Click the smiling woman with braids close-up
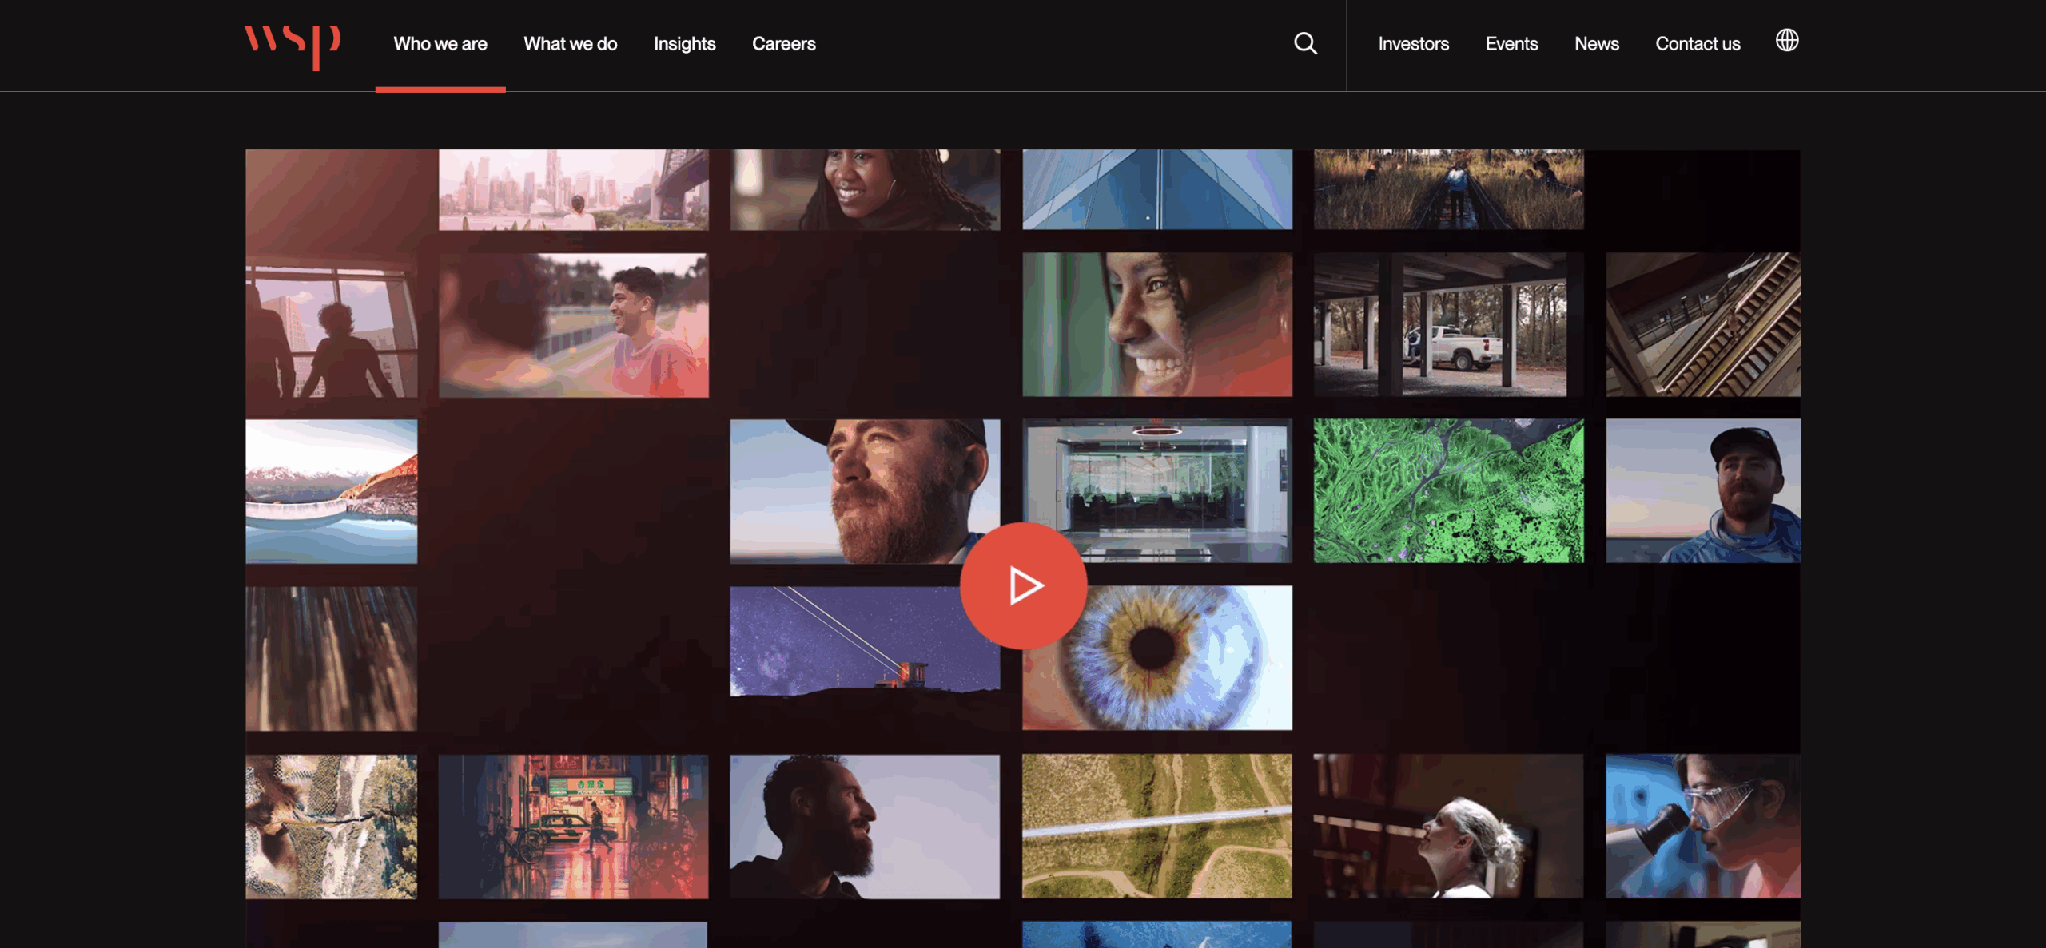Image resolution: width=2046 pixels, height=948 pixels. click(x=1157, y=324)
